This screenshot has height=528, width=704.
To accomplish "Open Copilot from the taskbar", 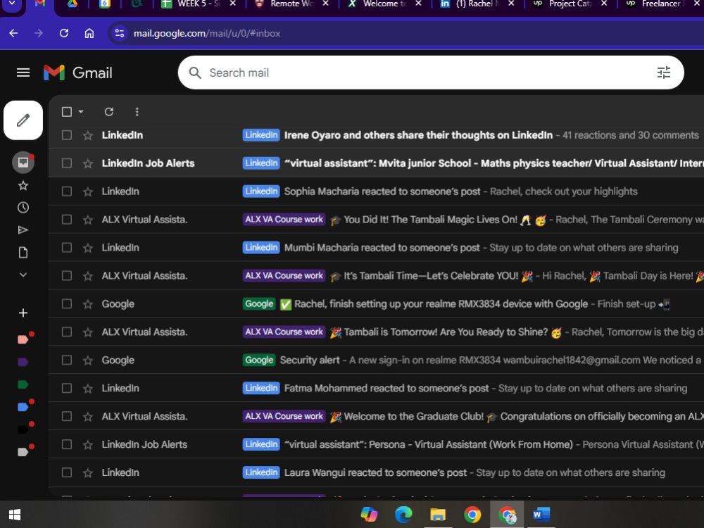I will (369, 515).
